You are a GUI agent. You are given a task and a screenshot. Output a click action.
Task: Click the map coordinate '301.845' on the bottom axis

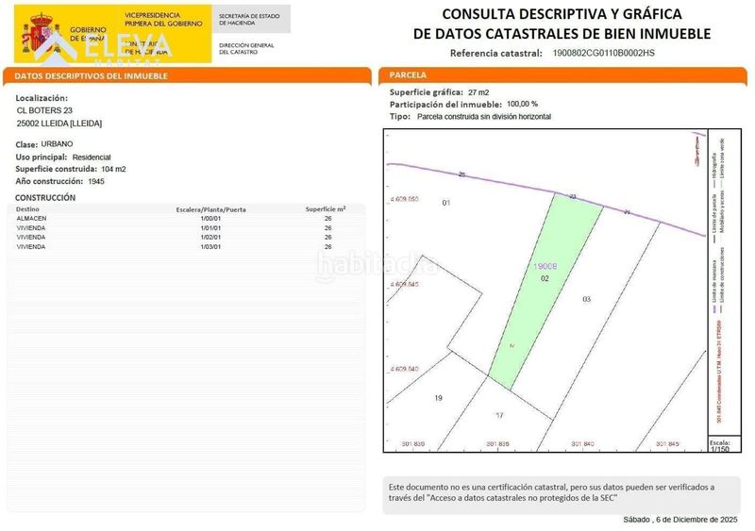(x=667, y=444)
